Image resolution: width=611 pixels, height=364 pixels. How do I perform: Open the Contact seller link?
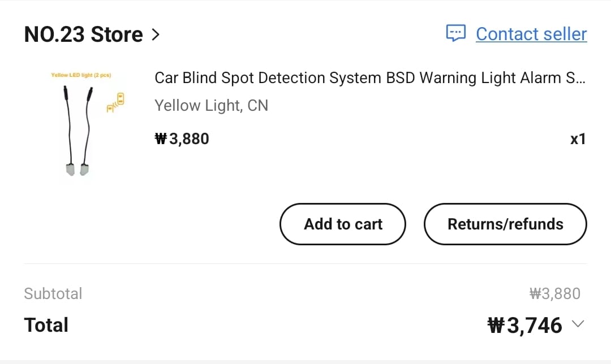pos(531,34)
